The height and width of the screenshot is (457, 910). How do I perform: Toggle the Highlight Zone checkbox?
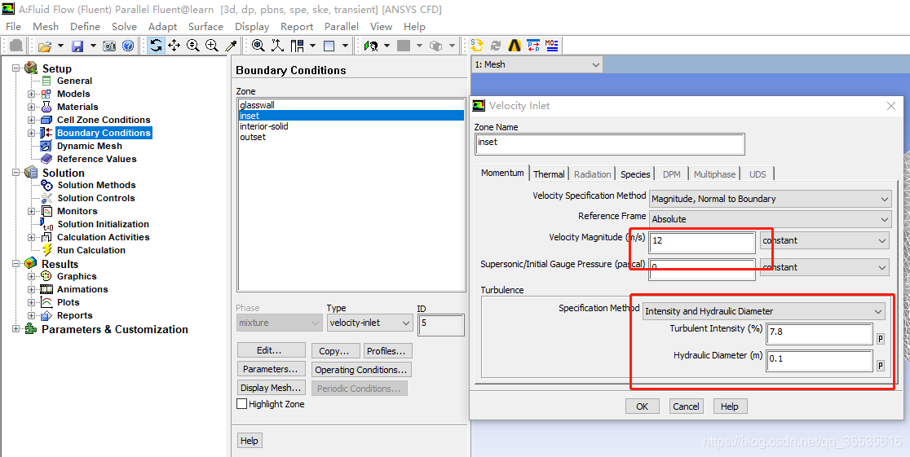242,404
